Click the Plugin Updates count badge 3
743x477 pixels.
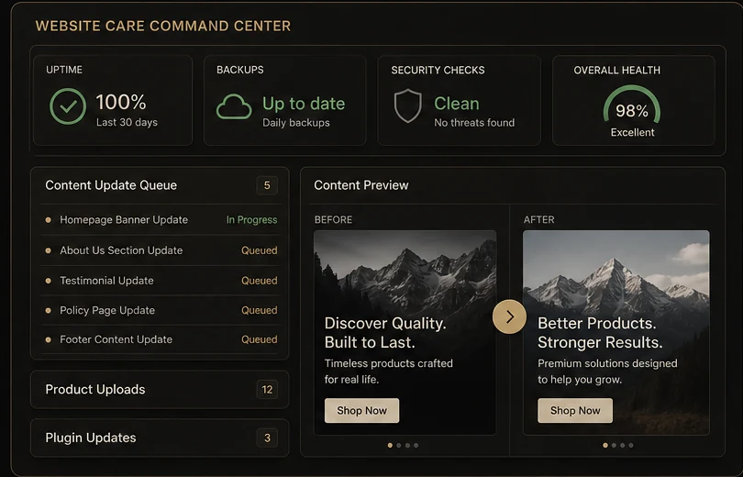(x=267, y=438)
